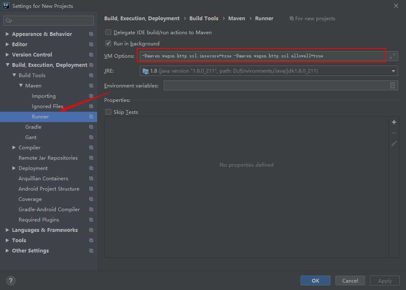The height and width of the screenshot is (290, 406).
Task: Click the Apply button
Action: [x=385, y=281]
